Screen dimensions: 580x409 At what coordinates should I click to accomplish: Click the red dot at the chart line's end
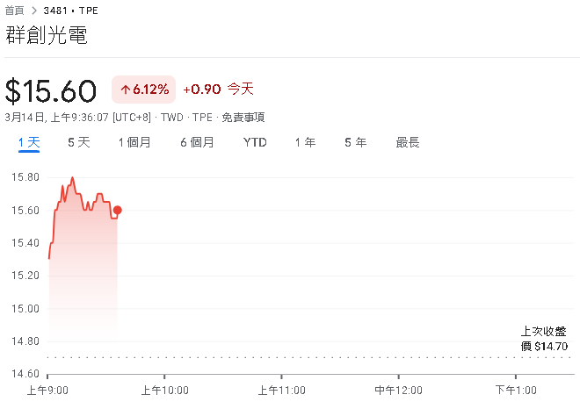tap(118, 210)
